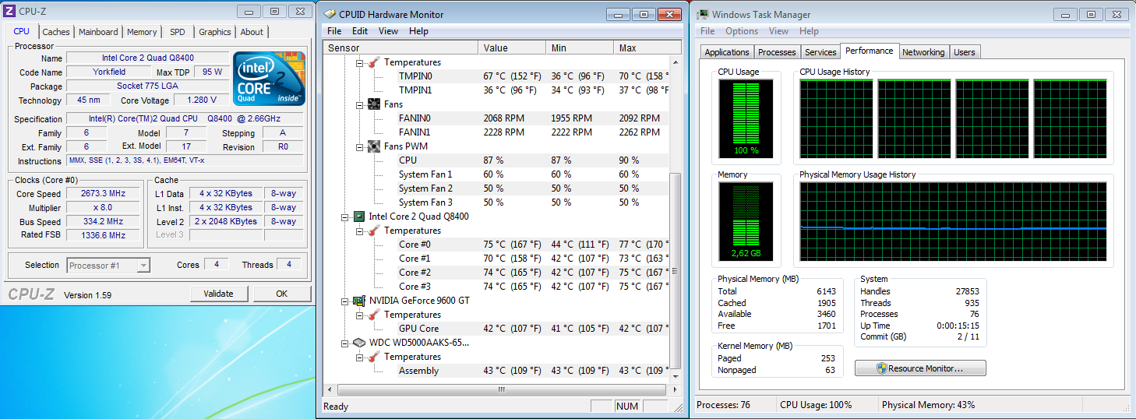Click the CPUID Hardware Monitor title bar icon
The width and height of the screenshot is (1136, 419).
pos(330,14)
